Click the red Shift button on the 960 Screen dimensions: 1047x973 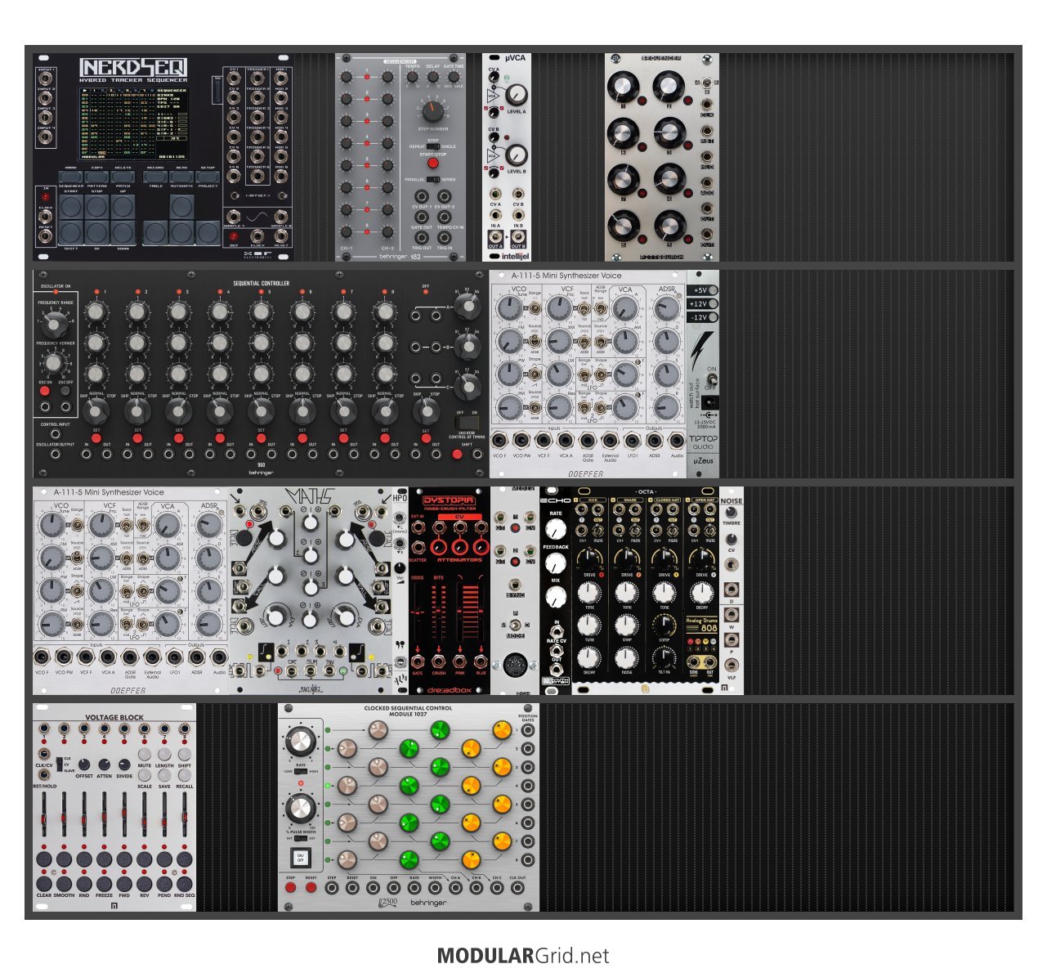(x=457, y=454)
